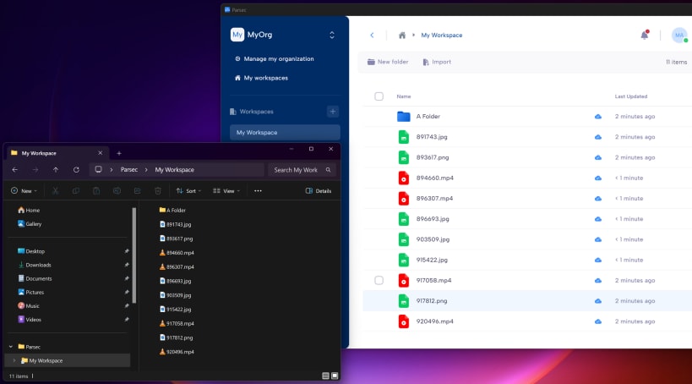Click the PC icon in Explorer address bar
This screenshot has height=384, width=692.
click(98, 170)
